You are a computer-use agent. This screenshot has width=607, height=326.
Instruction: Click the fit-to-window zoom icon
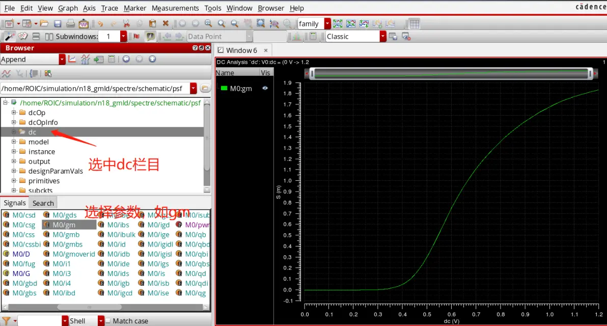tap(261, 23)
